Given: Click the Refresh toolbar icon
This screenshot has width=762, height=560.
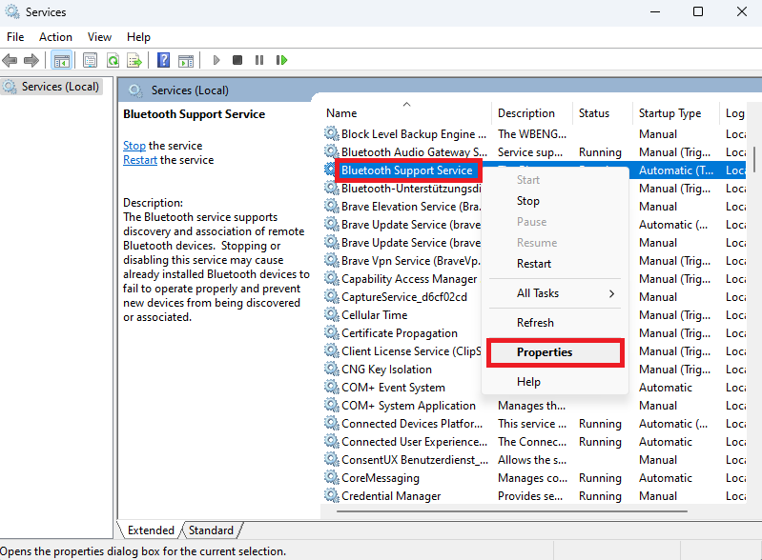Looking at the screenshot, I should tap(113, 60).
